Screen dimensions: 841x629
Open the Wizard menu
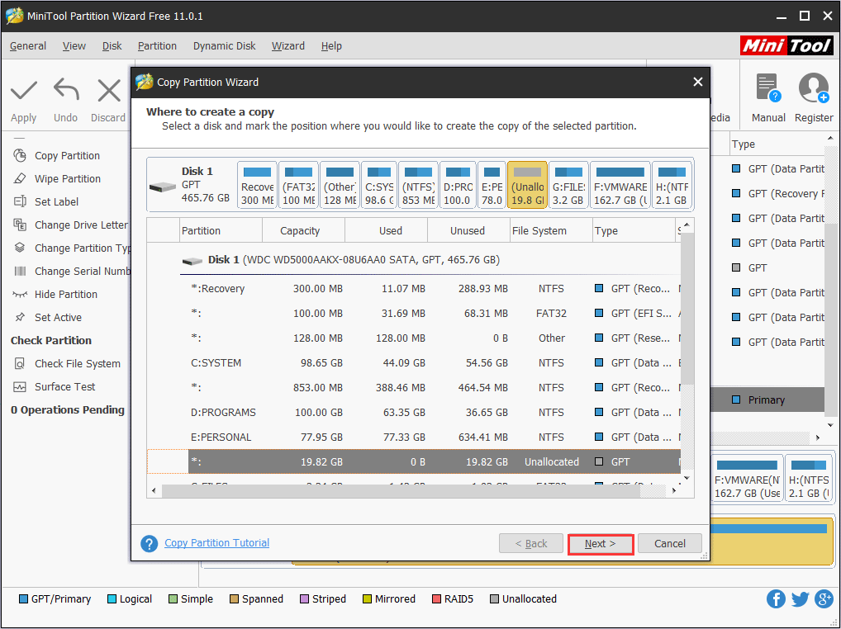click(287, 46)
